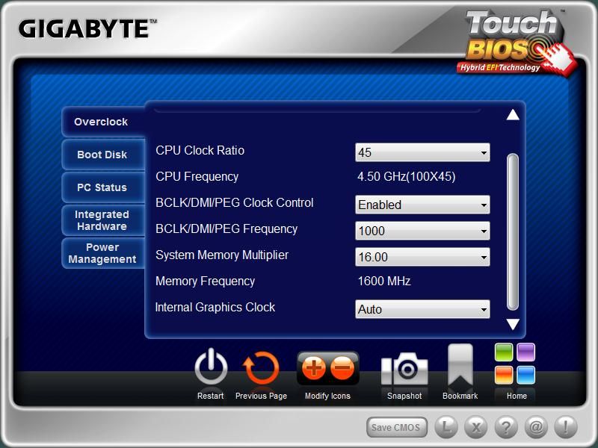
Task: Click the Touch BIOS logo
Action: pyautogui.click(x=515, y=42)
